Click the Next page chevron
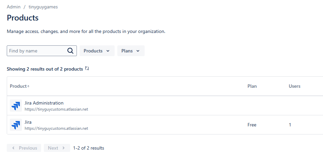 pos(64,148)
